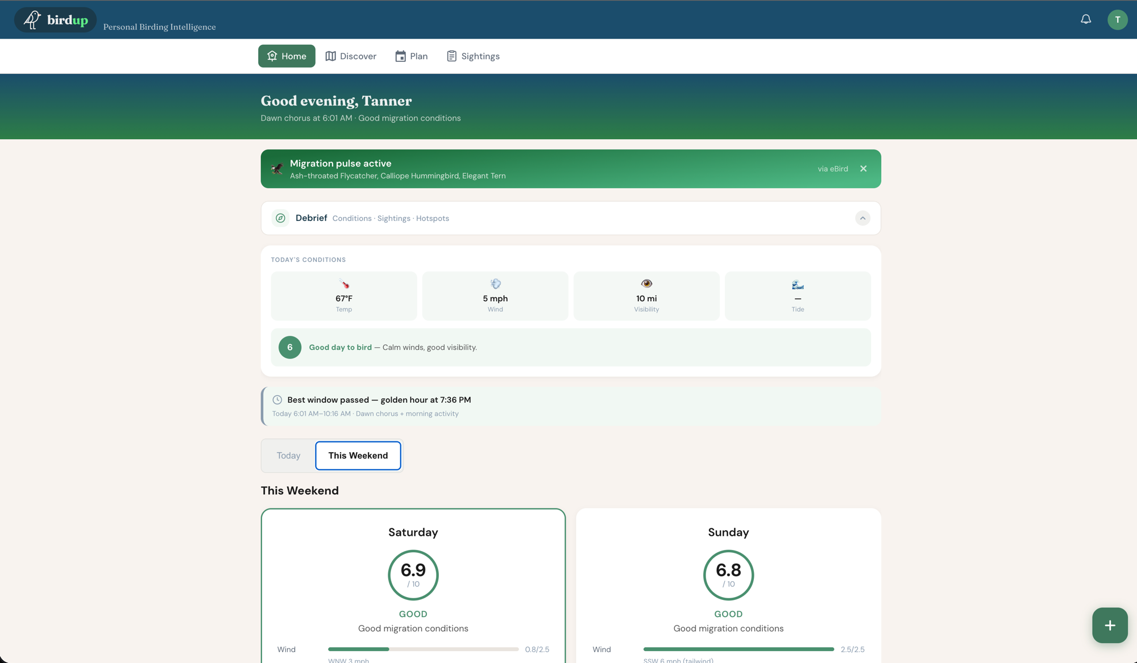
Task: Click the via eBird link
Action: click(x=832, y=168)
